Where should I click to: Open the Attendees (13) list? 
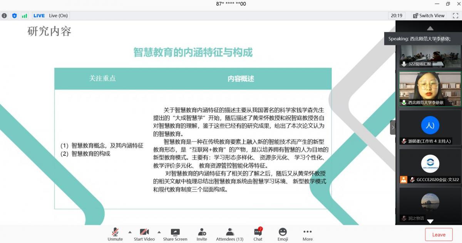click(230, 234)
